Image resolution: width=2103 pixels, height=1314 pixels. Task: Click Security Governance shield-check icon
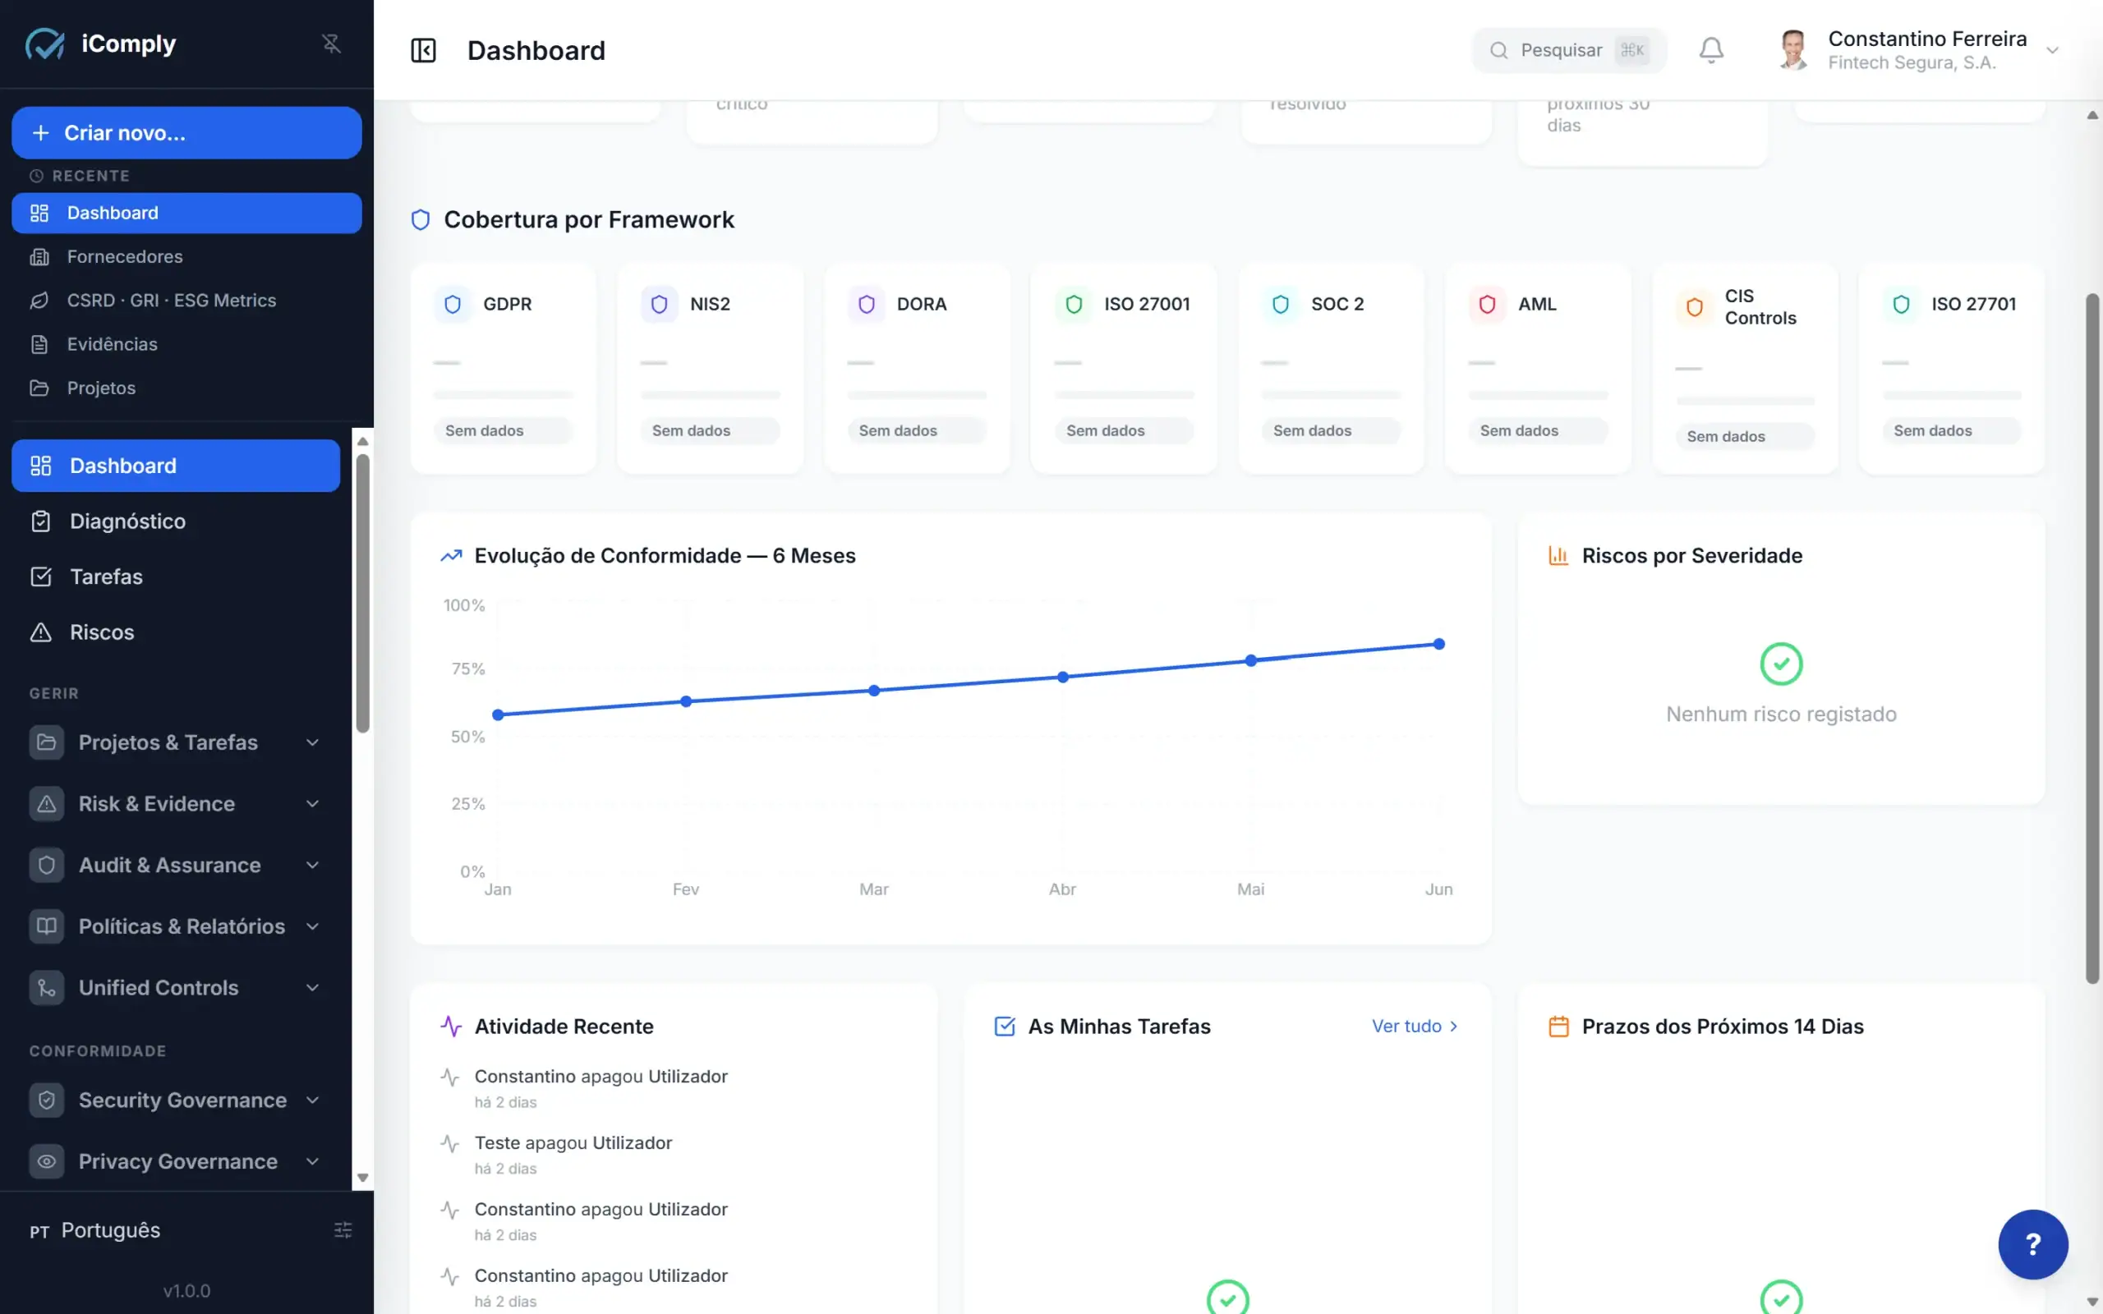click(x=47, y=1100)
